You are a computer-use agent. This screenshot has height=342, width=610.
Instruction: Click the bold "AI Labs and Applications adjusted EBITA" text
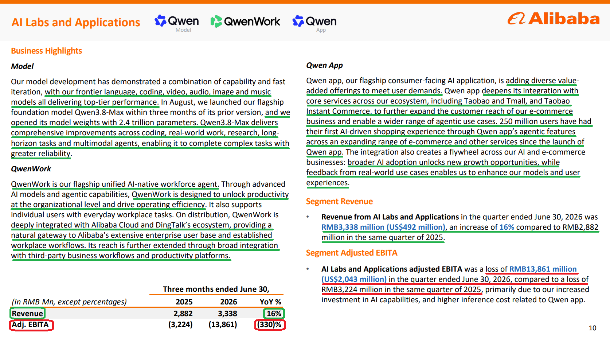[392, 269]
